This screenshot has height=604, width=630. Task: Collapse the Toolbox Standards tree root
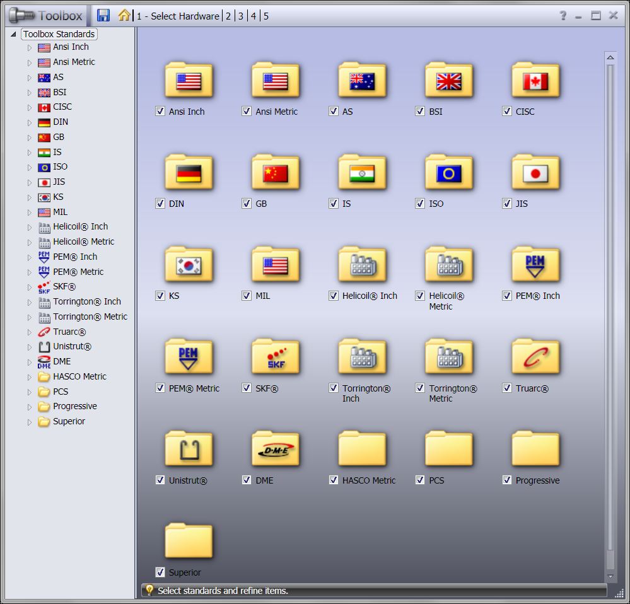coord(13,34)
